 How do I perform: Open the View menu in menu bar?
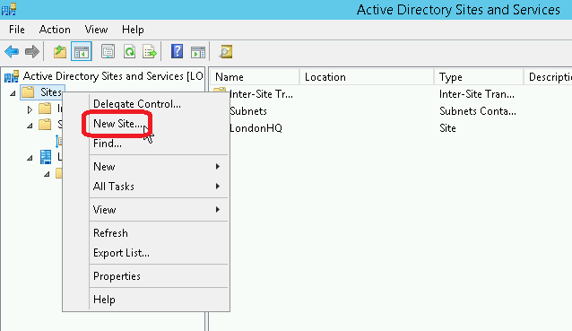96,30
